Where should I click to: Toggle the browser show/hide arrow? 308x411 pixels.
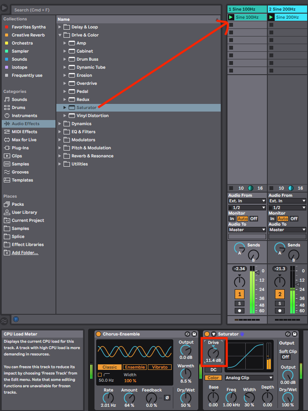5,8
